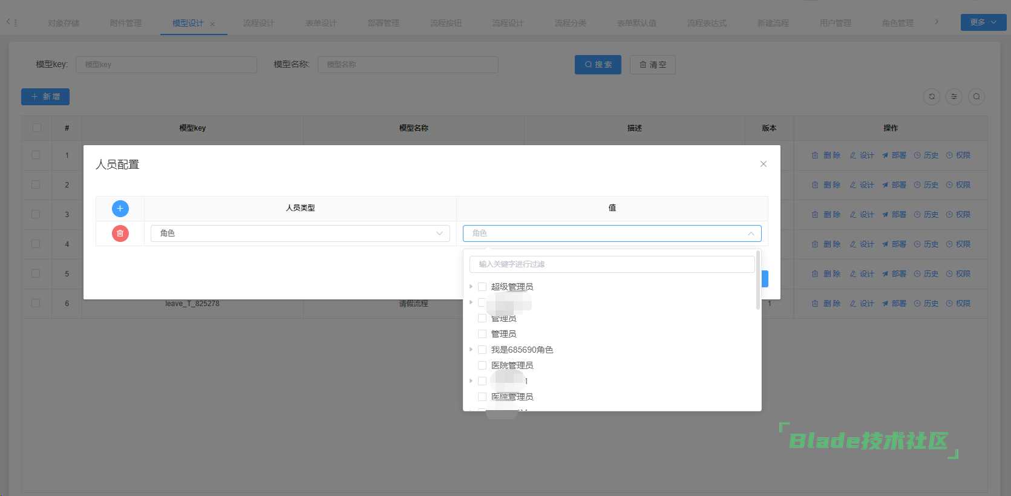Click the 搜索 search button
Screen dimensions: 1011x496
point(598,65)
